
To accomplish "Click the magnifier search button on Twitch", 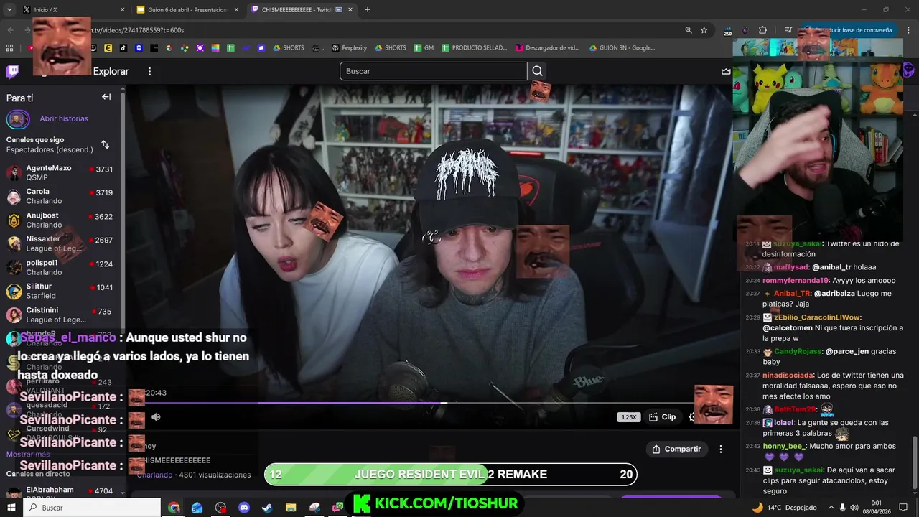I will click(537, 71).
